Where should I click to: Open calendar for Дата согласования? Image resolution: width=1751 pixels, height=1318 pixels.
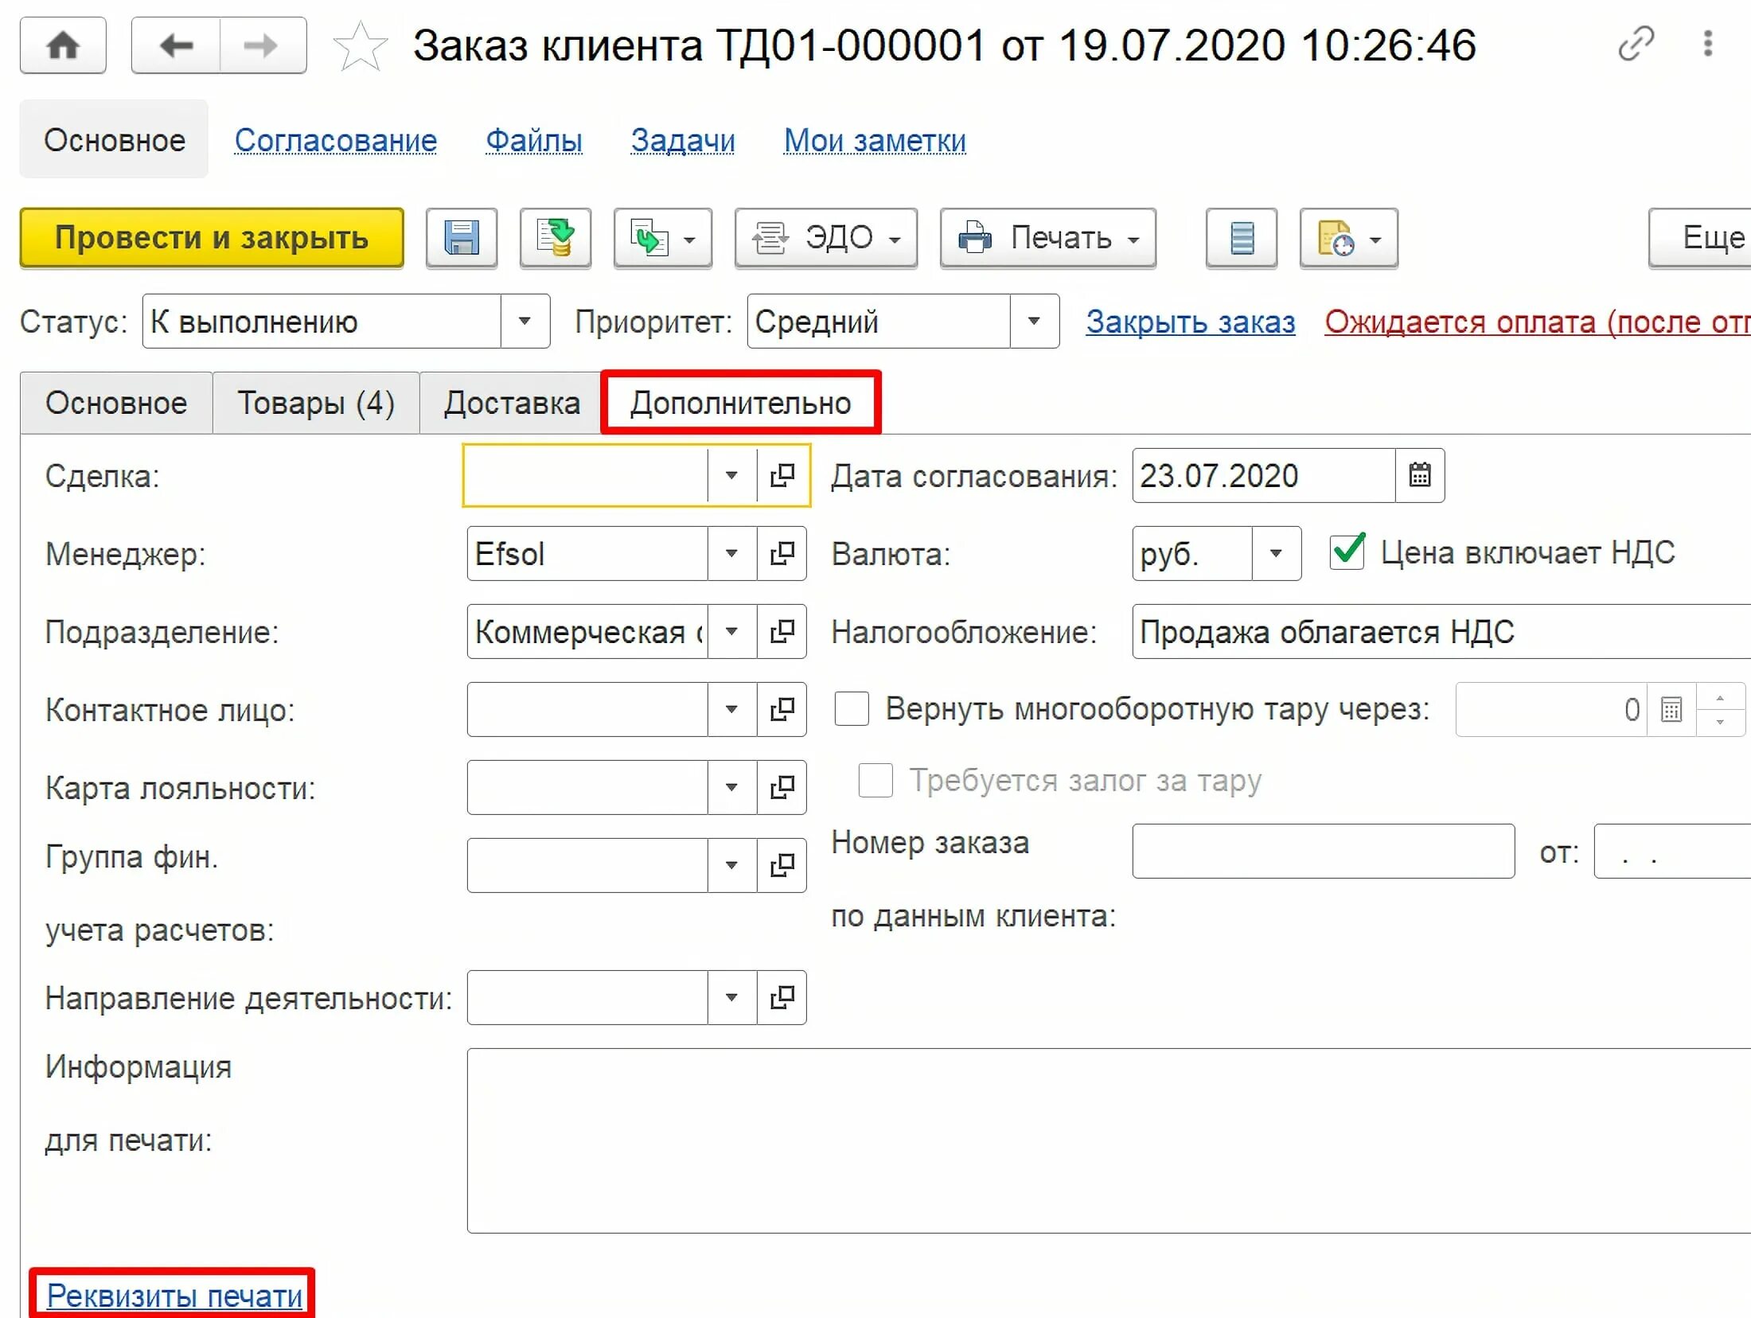1420,475
